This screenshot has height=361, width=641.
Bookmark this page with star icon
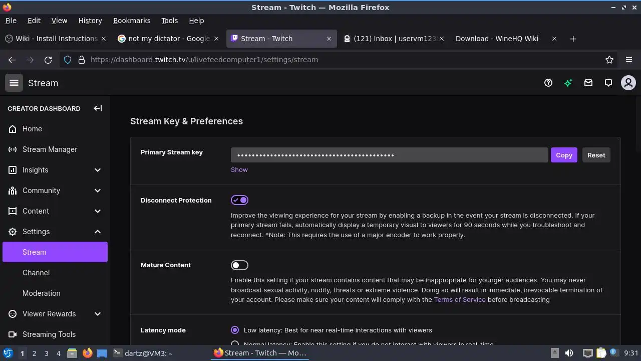(609, 60)
